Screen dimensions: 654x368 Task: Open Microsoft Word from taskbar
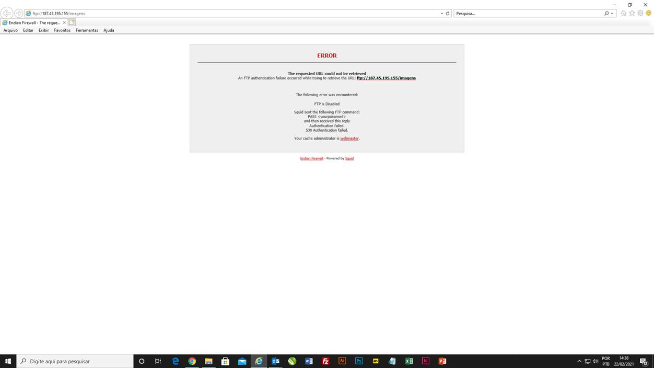(x=309, y=361)
